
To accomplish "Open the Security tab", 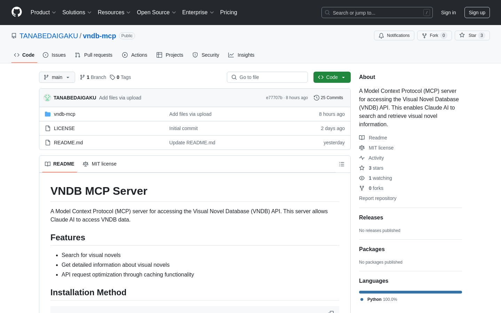I will tap(206, 55).
